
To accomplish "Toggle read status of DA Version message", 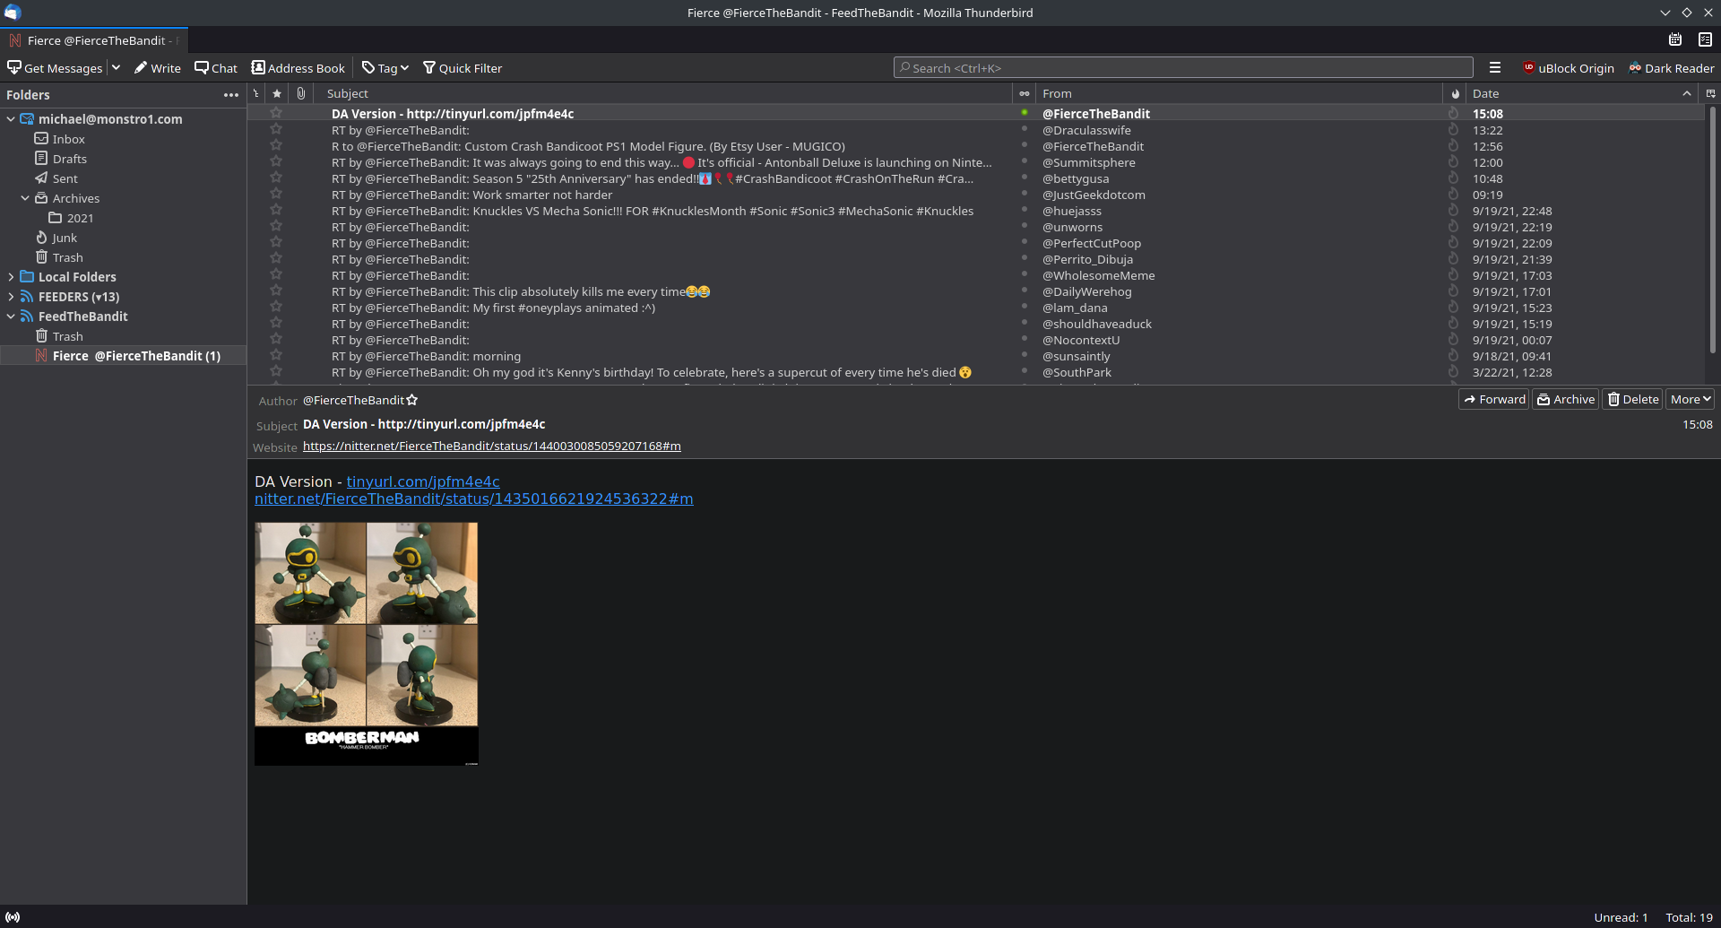I will point(1024,113).
